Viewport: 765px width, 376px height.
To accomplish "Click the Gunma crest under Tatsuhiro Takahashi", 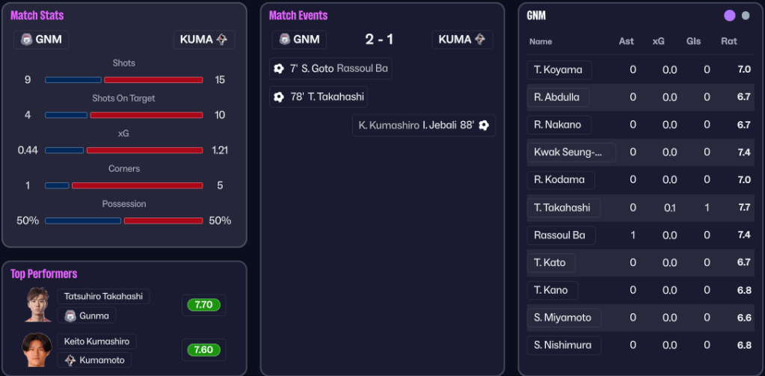I will click(x=70, y=315).
